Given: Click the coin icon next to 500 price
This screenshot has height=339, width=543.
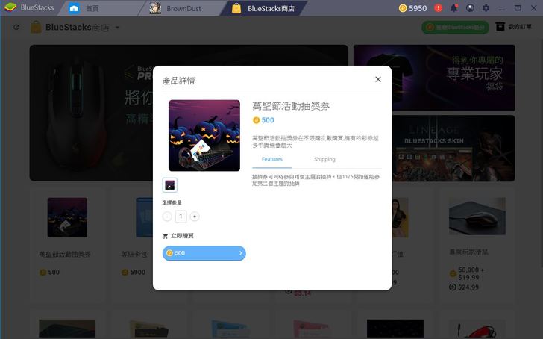Looking at the screenshot, I should point(257,120).
